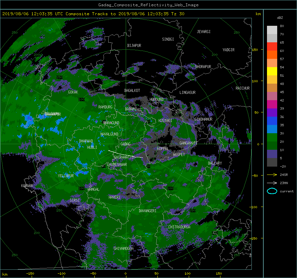Click the yellow UTC Composite Tracks timestamp line

[93, 14]
